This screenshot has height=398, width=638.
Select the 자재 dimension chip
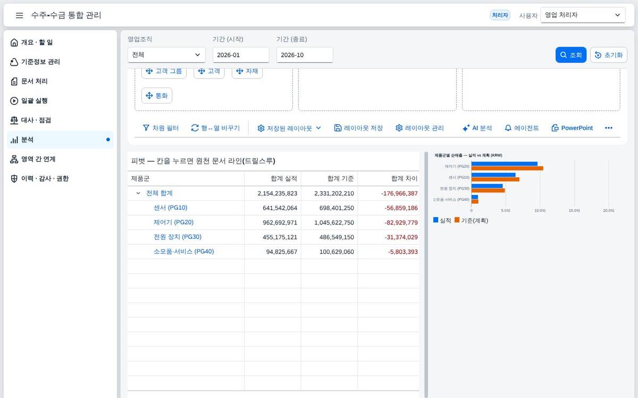click(x=247, y=71)
